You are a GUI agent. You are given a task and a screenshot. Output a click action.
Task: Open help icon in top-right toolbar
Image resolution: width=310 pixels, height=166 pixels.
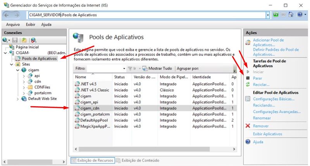click(300, 15)
